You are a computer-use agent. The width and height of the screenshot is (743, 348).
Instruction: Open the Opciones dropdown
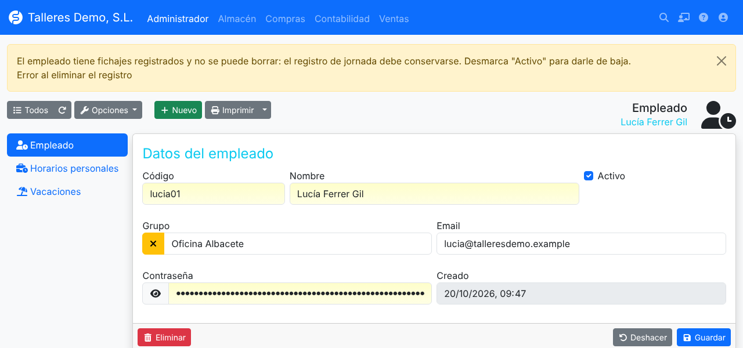point(108,110)
